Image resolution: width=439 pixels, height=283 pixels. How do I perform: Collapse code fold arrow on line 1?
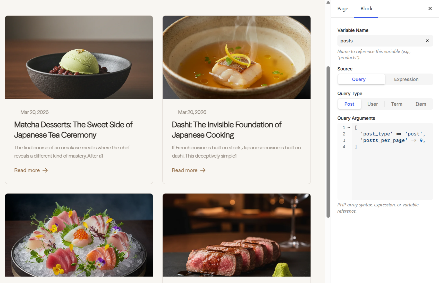click(349, 127)
